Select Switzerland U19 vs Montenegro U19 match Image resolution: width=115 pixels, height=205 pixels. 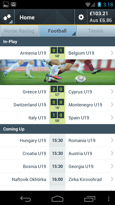coord(57,105)
